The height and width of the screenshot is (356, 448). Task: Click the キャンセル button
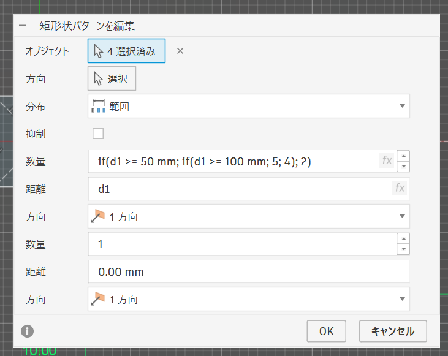coord(393,331)
